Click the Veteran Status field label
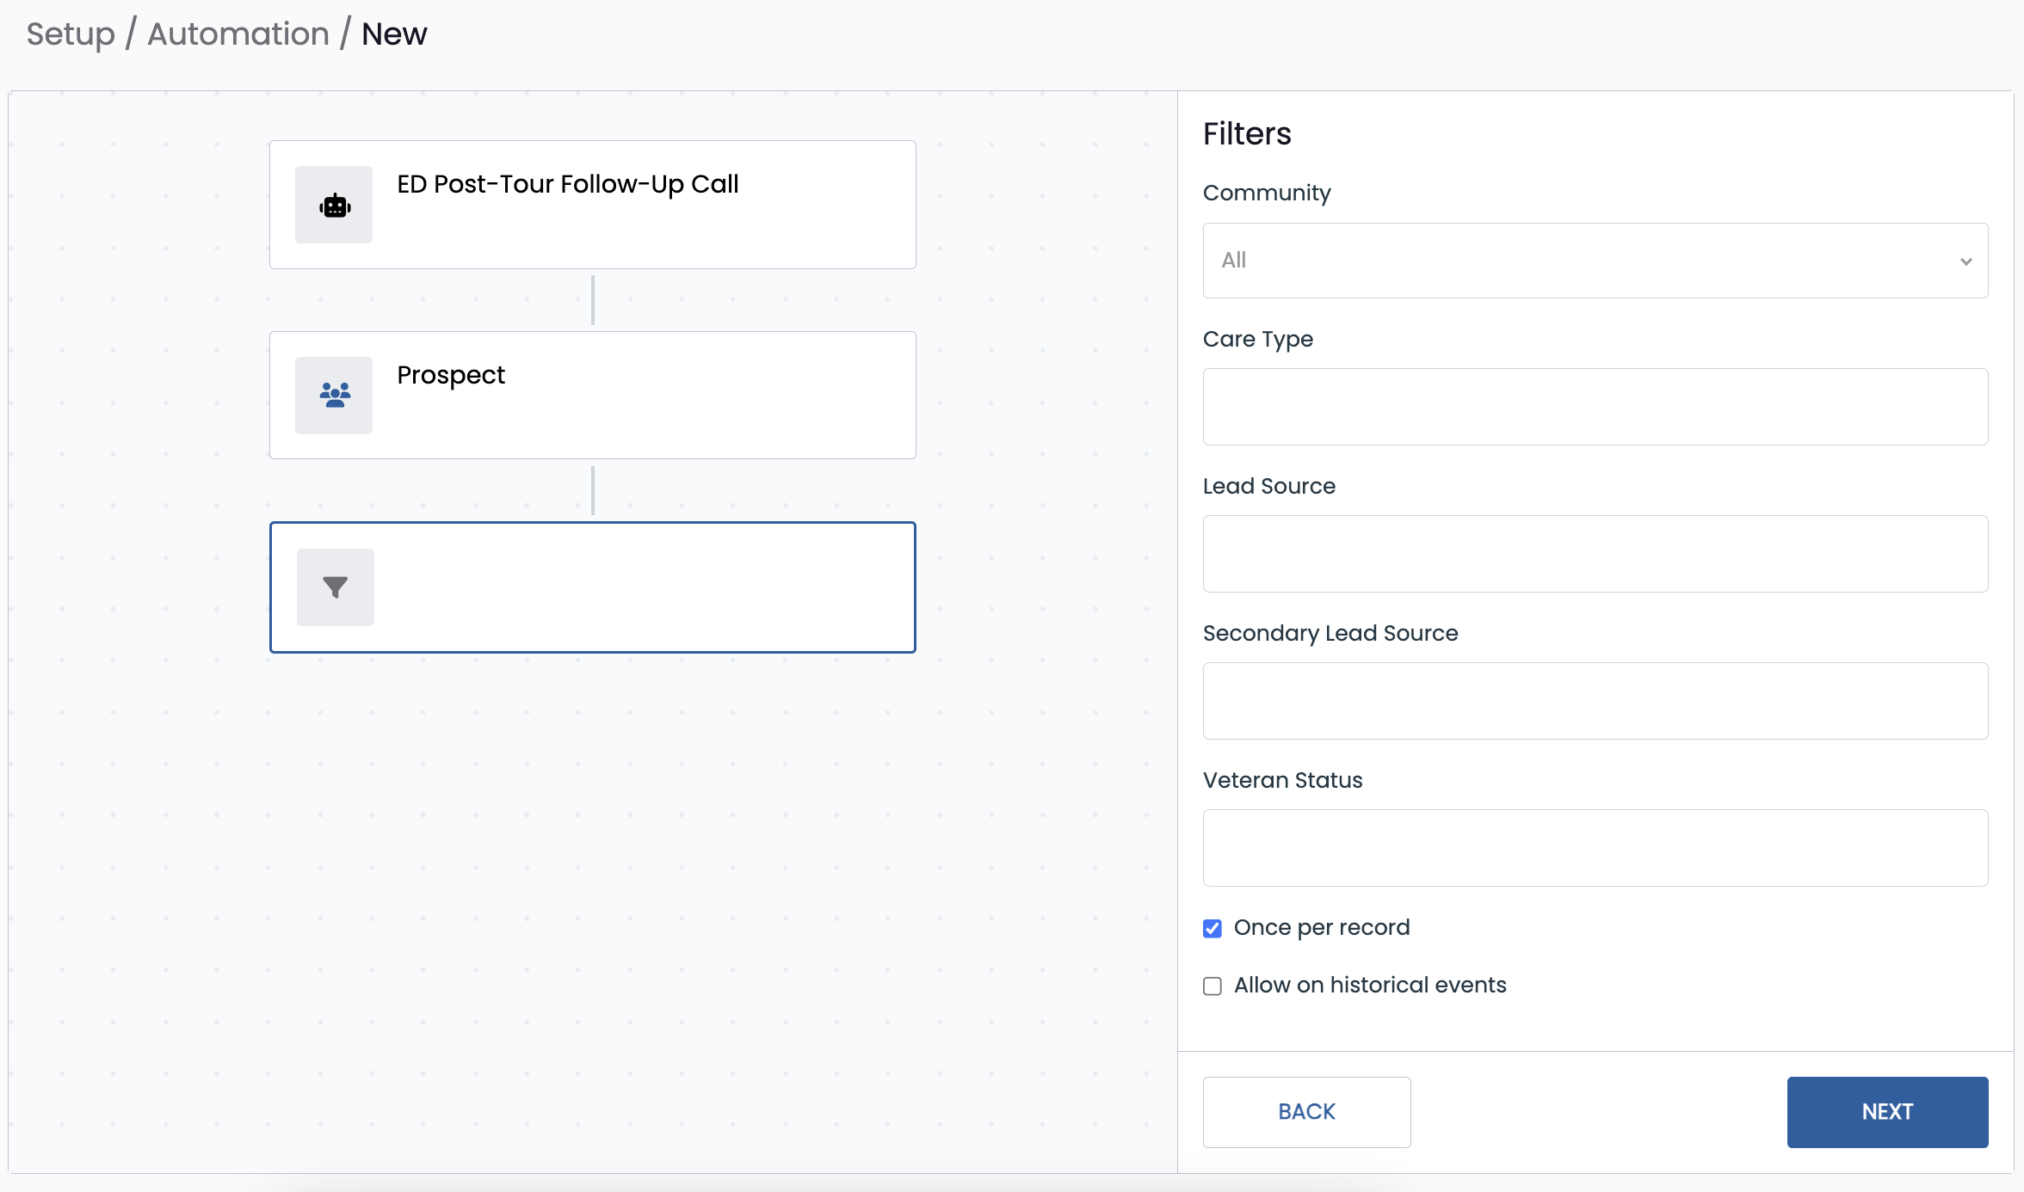2024x1192 pixels. [x=1283, y=780]
